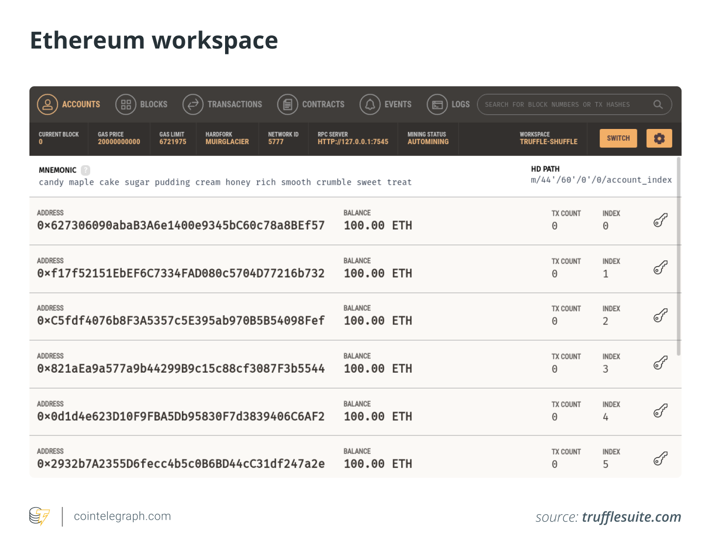Click the Cointelegraph logo icon
This screenshot has width=711, height=556.
[x=40, y=516]
